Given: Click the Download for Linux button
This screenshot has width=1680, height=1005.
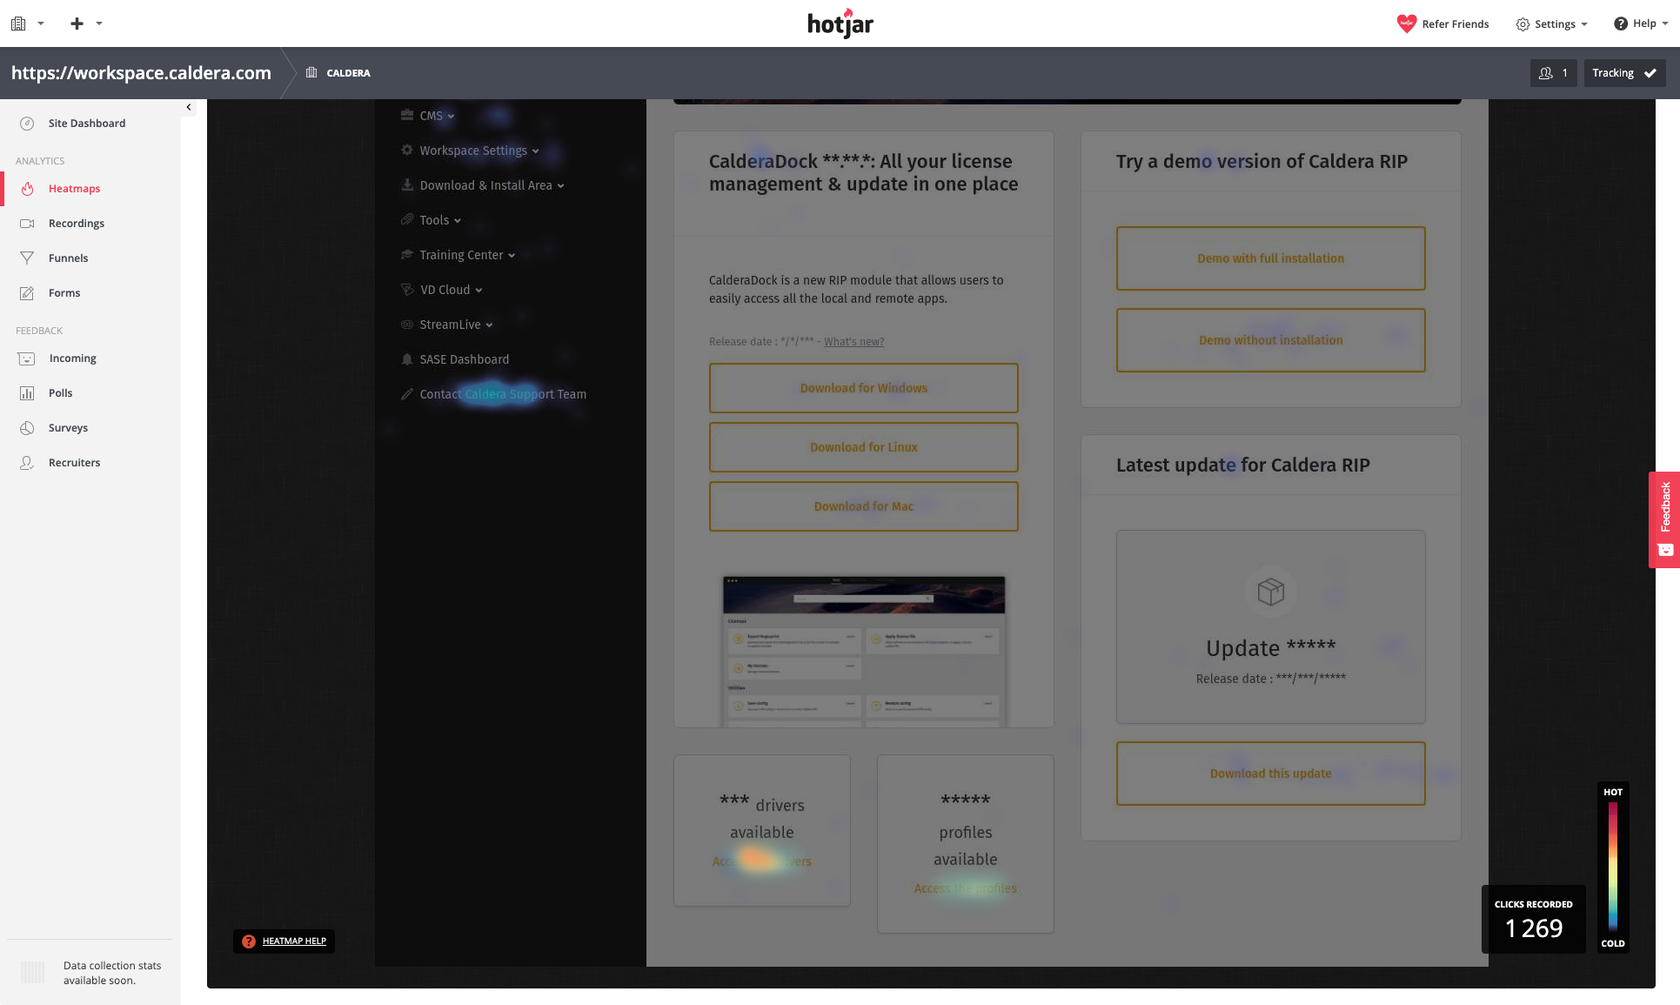Looking at the screenshot, I should [864, 447].
